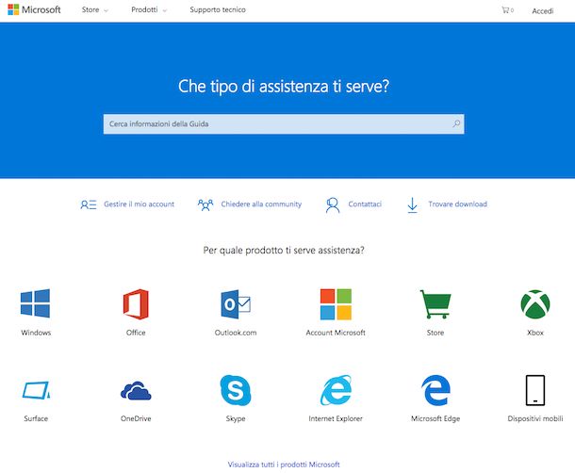
Task: Select the OneDrive cloud icon
Action: 136,390
